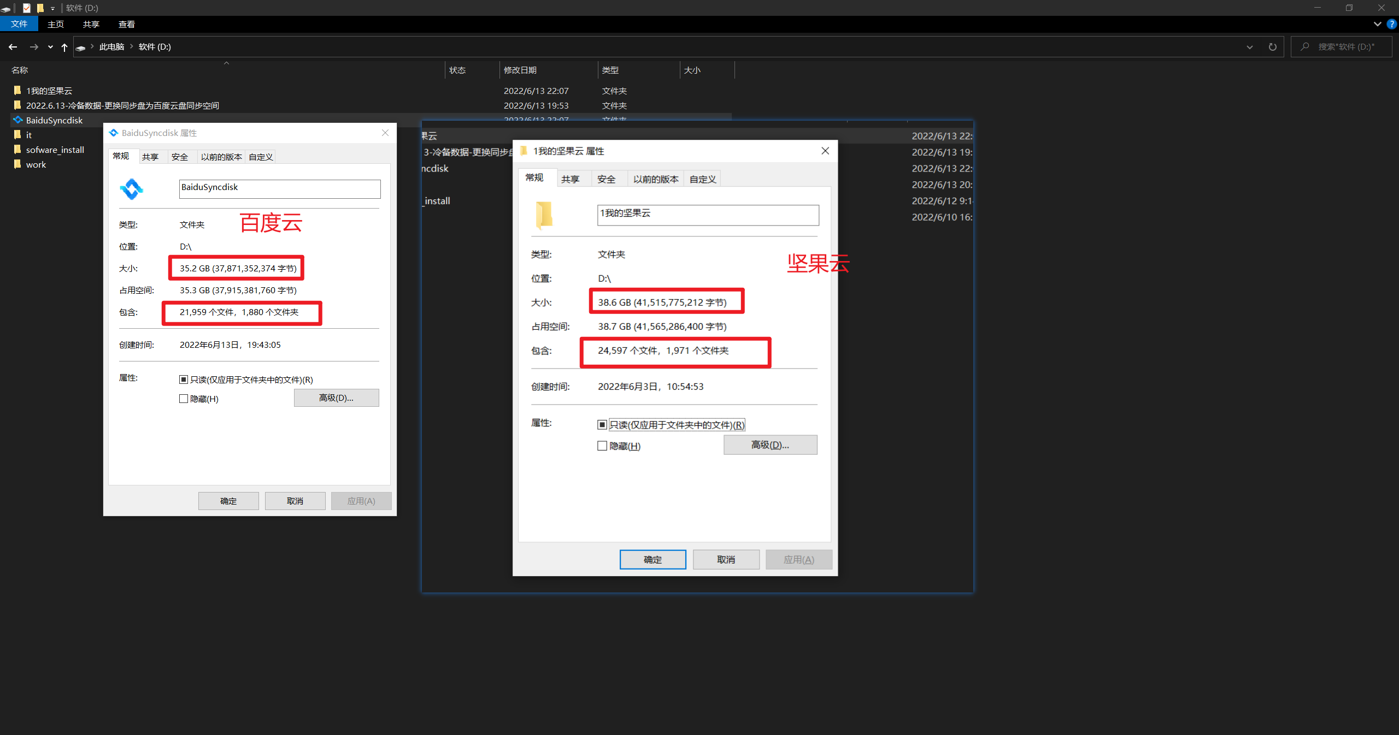Go up one folder level
This screenshot has width=1399, height=735.
(64, 47)
